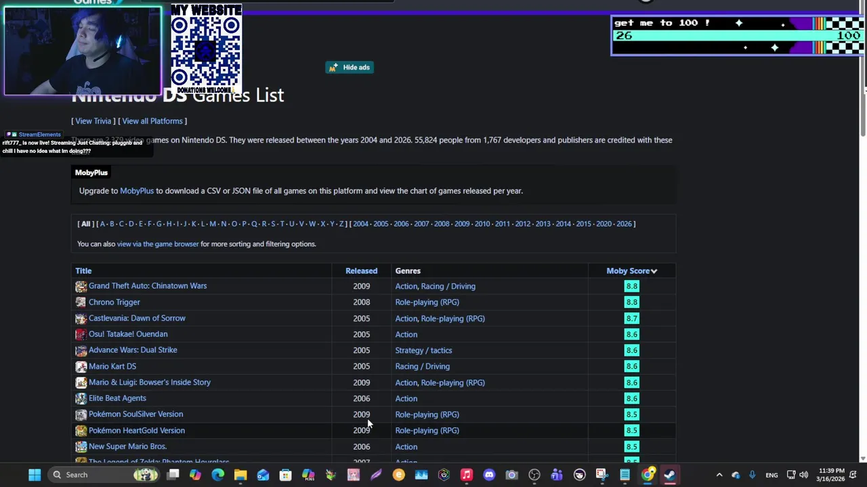
Task: Click the Hide ads button
Action: (x=350, y=68)
